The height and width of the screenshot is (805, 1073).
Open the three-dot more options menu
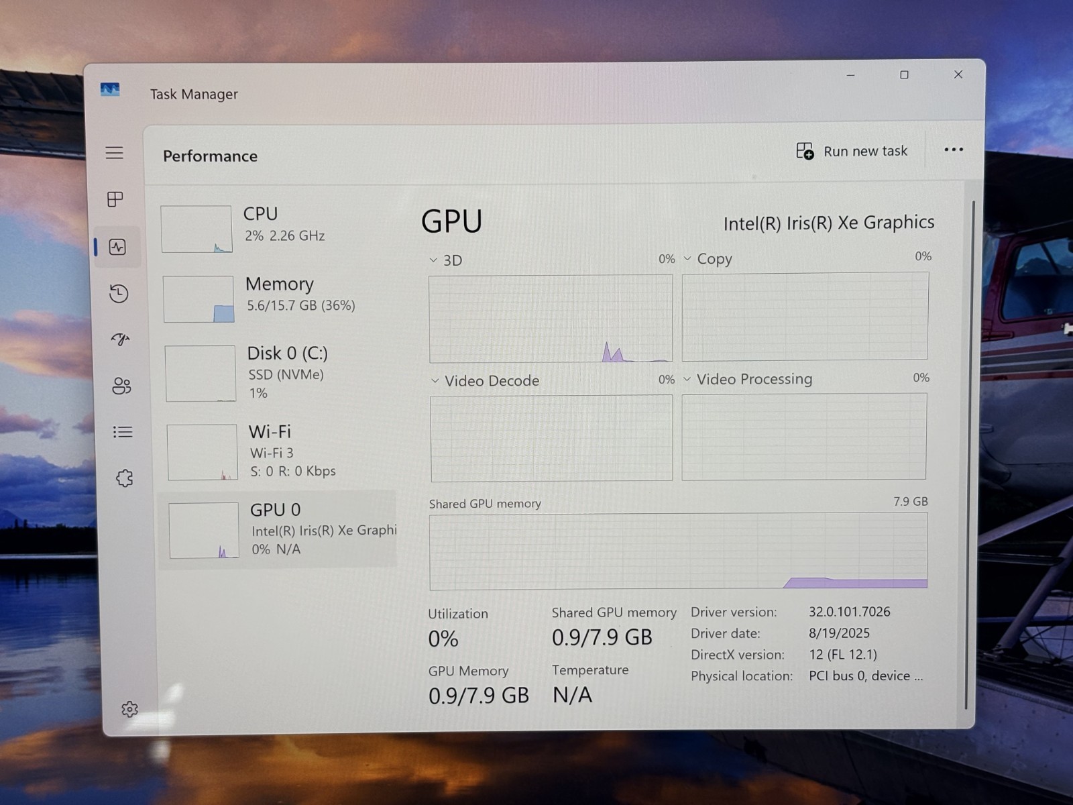(954, 150)
